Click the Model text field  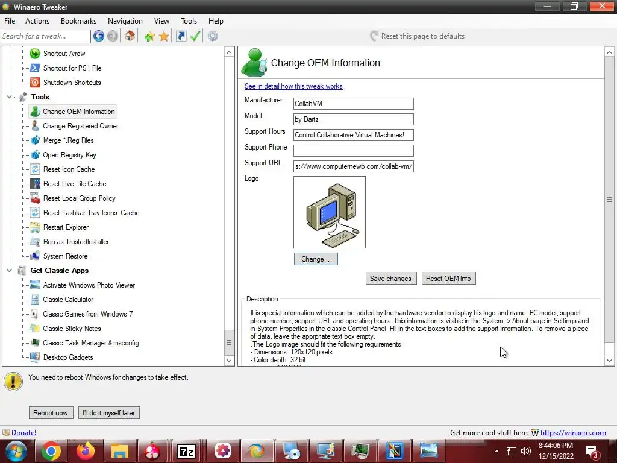click(x=353, y=119)
